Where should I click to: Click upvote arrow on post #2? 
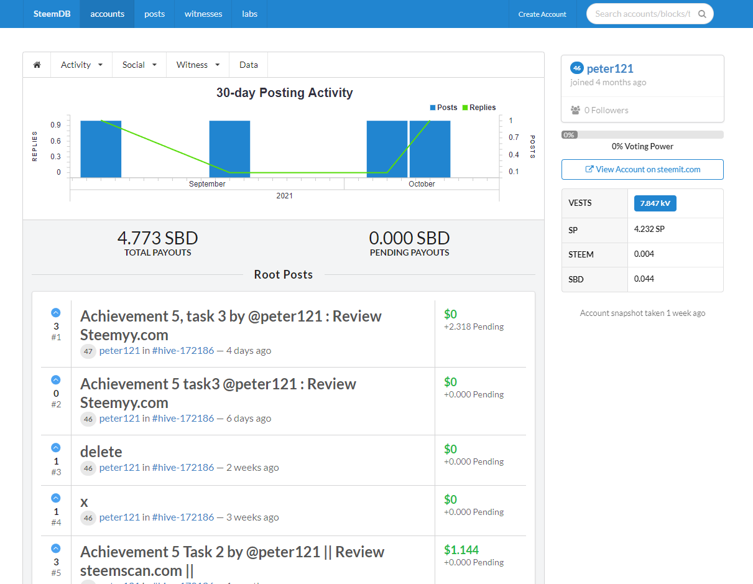pos(56,379)
